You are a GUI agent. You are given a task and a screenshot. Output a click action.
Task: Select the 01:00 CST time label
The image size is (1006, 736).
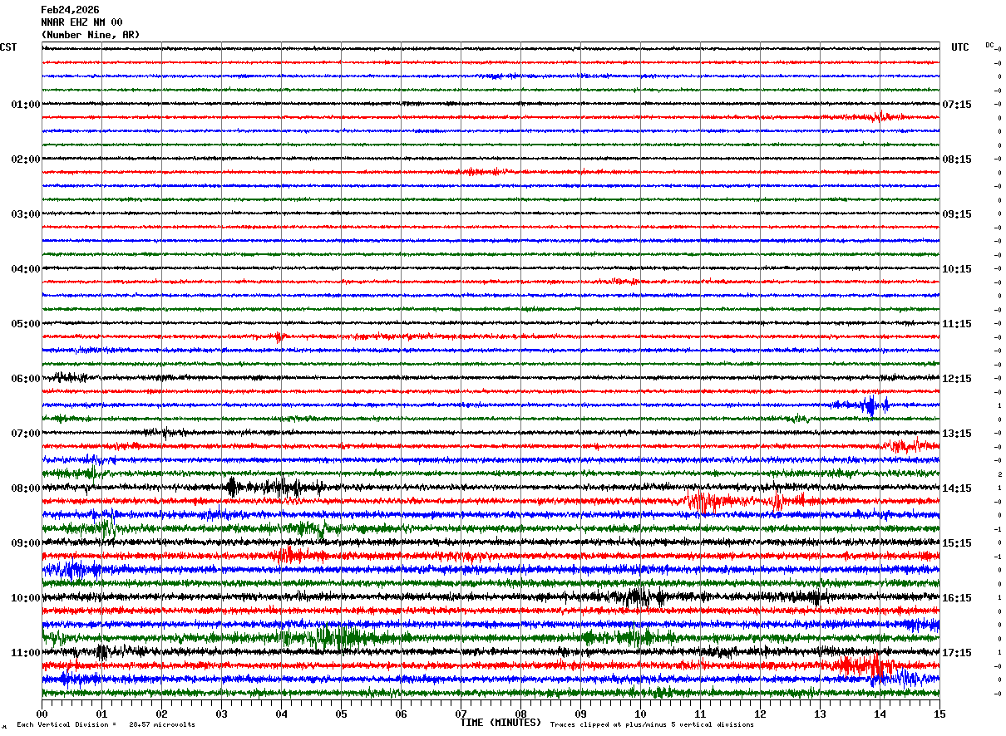26,105
